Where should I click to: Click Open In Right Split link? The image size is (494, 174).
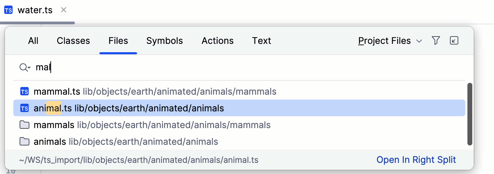[416, 160]
